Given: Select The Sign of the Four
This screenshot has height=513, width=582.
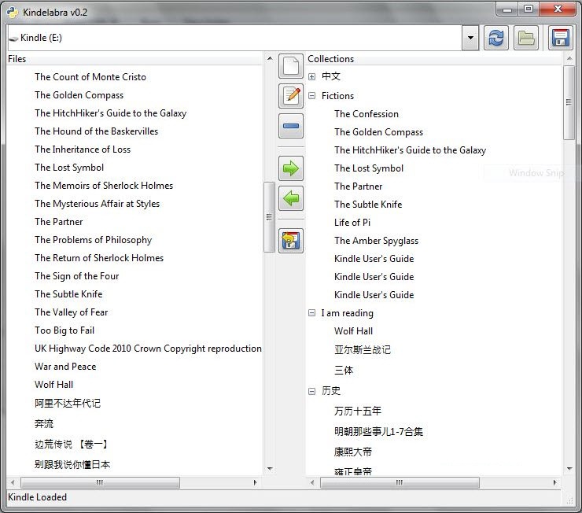Looking at the screenshot, I should coord(76,276).
